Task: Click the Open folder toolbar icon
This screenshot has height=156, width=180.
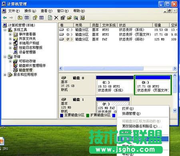Action: coord(69,18)
